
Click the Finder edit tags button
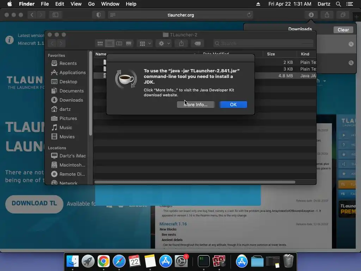tap(197, 43)
